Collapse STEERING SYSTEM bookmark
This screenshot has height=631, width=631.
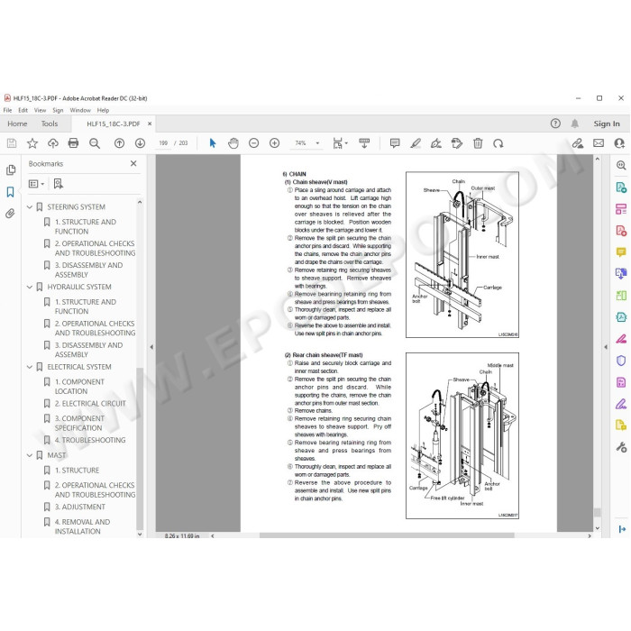pyautogui.click(x=30, y=207)
